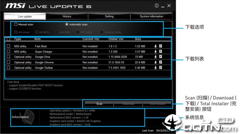Select the Google Toolbar item name
This screenshot has height=134, width=240.
tap(44, 68)
